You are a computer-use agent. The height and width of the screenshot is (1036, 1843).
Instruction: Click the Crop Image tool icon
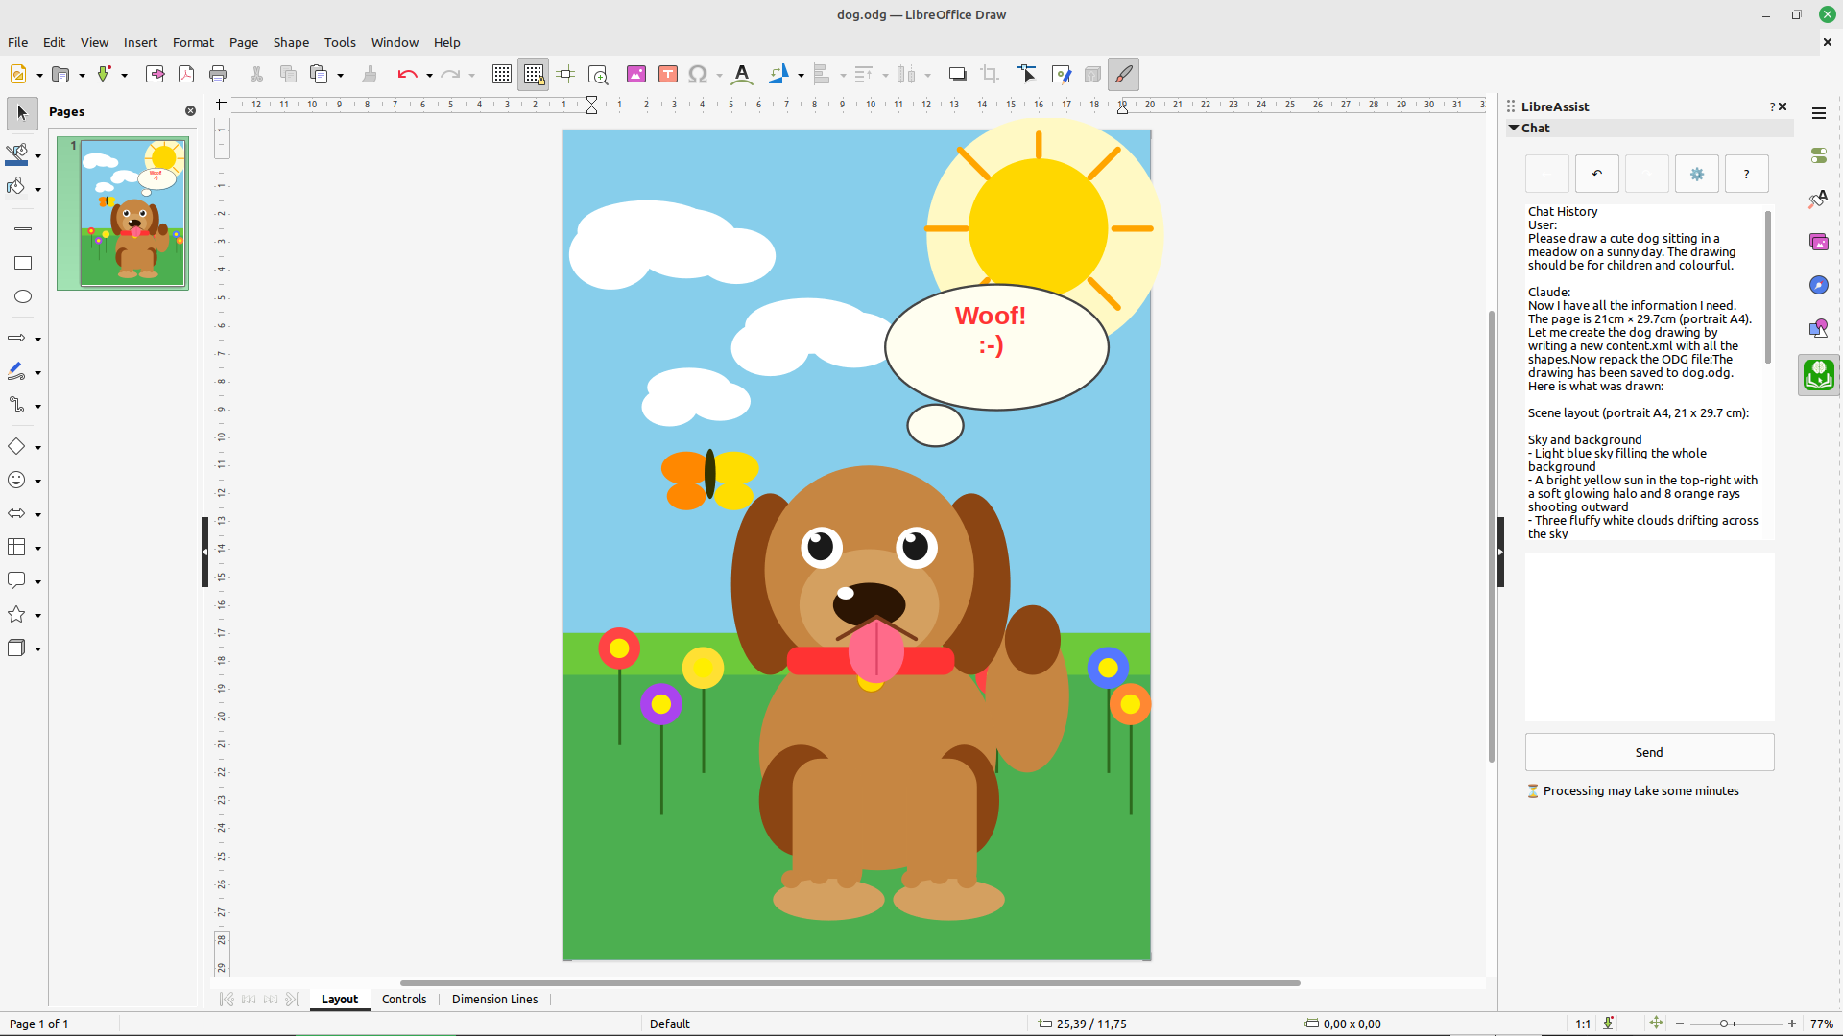click(990, 74)
